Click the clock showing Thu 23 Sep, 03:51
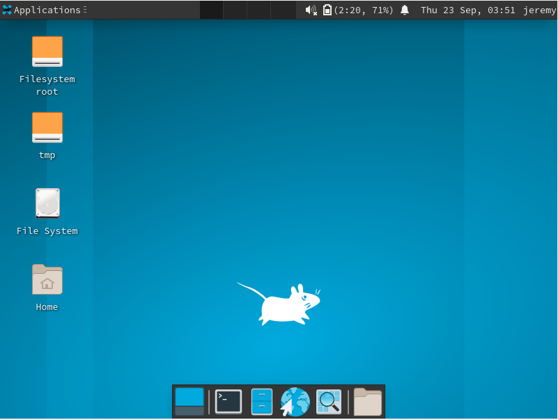The width and height of the screenshot is (558, 420). [468, 10]
